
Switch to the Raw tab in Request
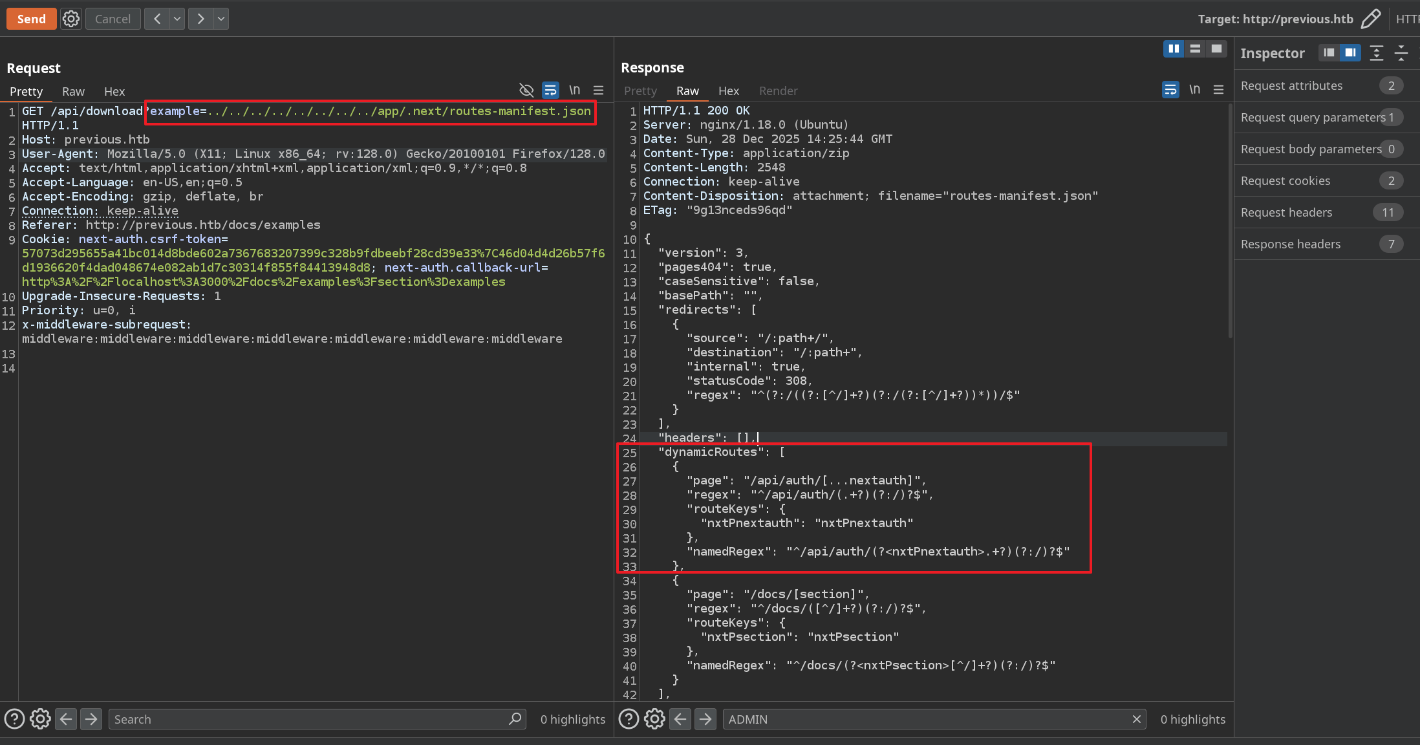click(73, 91)
